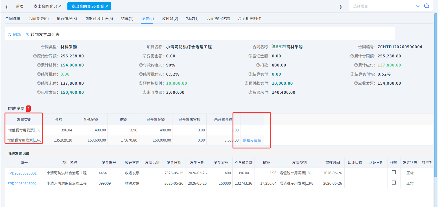Click the 进度结算 tag beside 钢材采购

pyautogui.click(x=279, y=46)
